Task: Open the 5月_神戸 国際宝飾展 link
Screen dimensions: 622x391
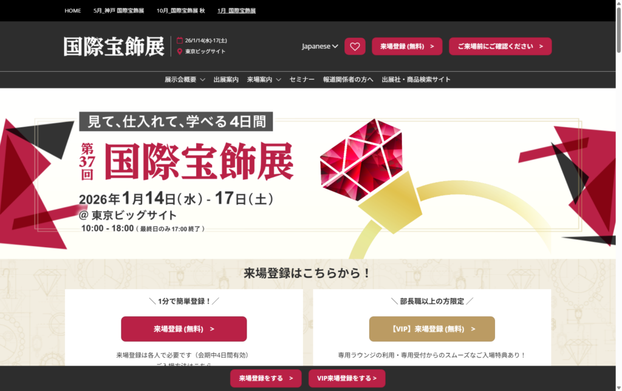Action: (x=118, y=11)
